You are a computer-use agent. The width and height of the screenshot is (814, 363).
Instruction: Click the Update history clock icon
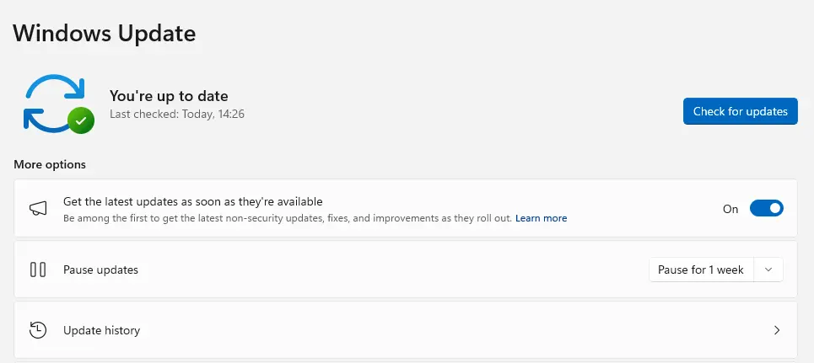click(38, 330)
